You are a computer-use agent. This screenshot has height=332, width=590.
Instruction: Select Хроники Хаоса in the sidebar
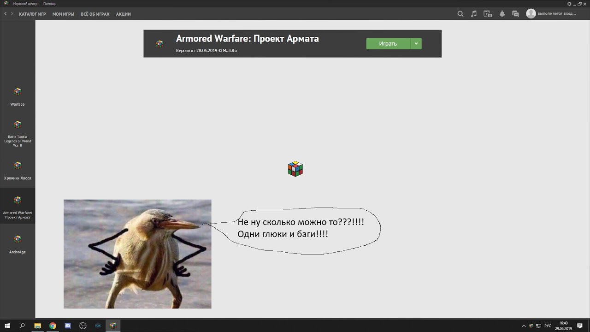(x=18, y=170)
